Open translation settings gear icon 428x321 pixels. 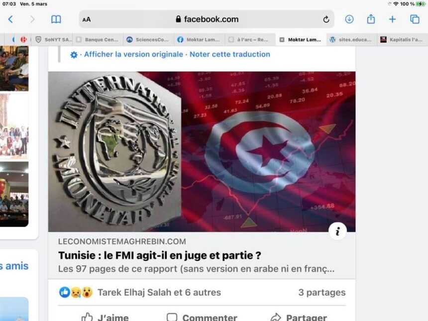click(74, 55)
